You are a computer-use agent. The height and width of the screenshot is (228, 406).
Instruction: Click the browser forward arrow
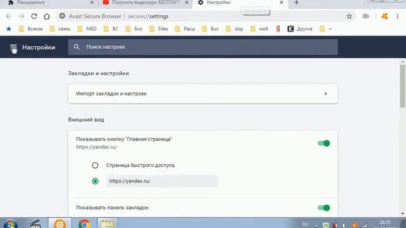(x=21, y=16)
